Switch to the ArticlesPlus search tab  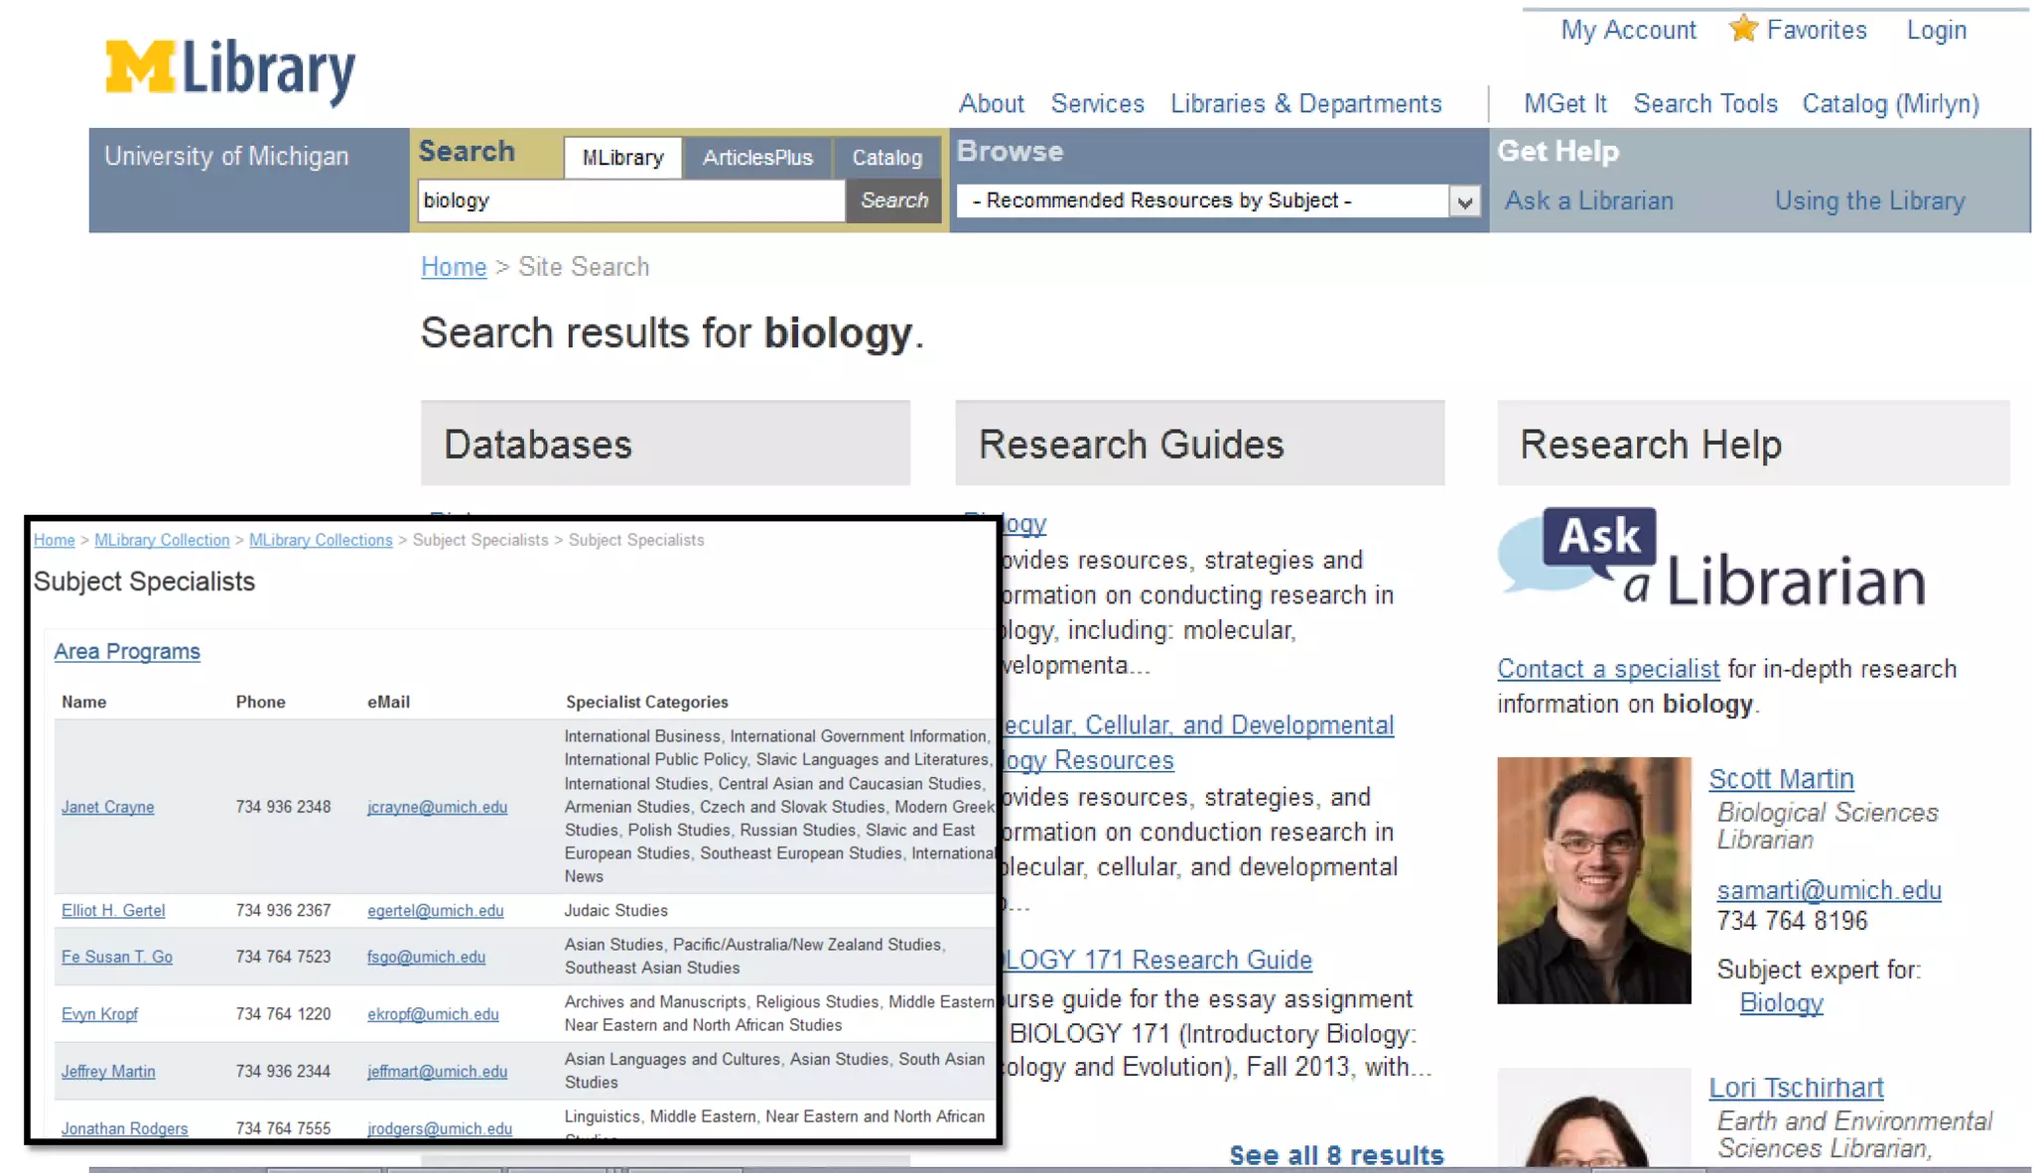click(756, 158)
